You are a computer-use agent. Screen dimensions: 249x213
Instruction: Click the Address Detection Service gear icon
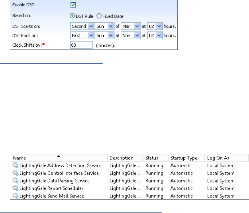pyautogui.click(x=15, y=165)
